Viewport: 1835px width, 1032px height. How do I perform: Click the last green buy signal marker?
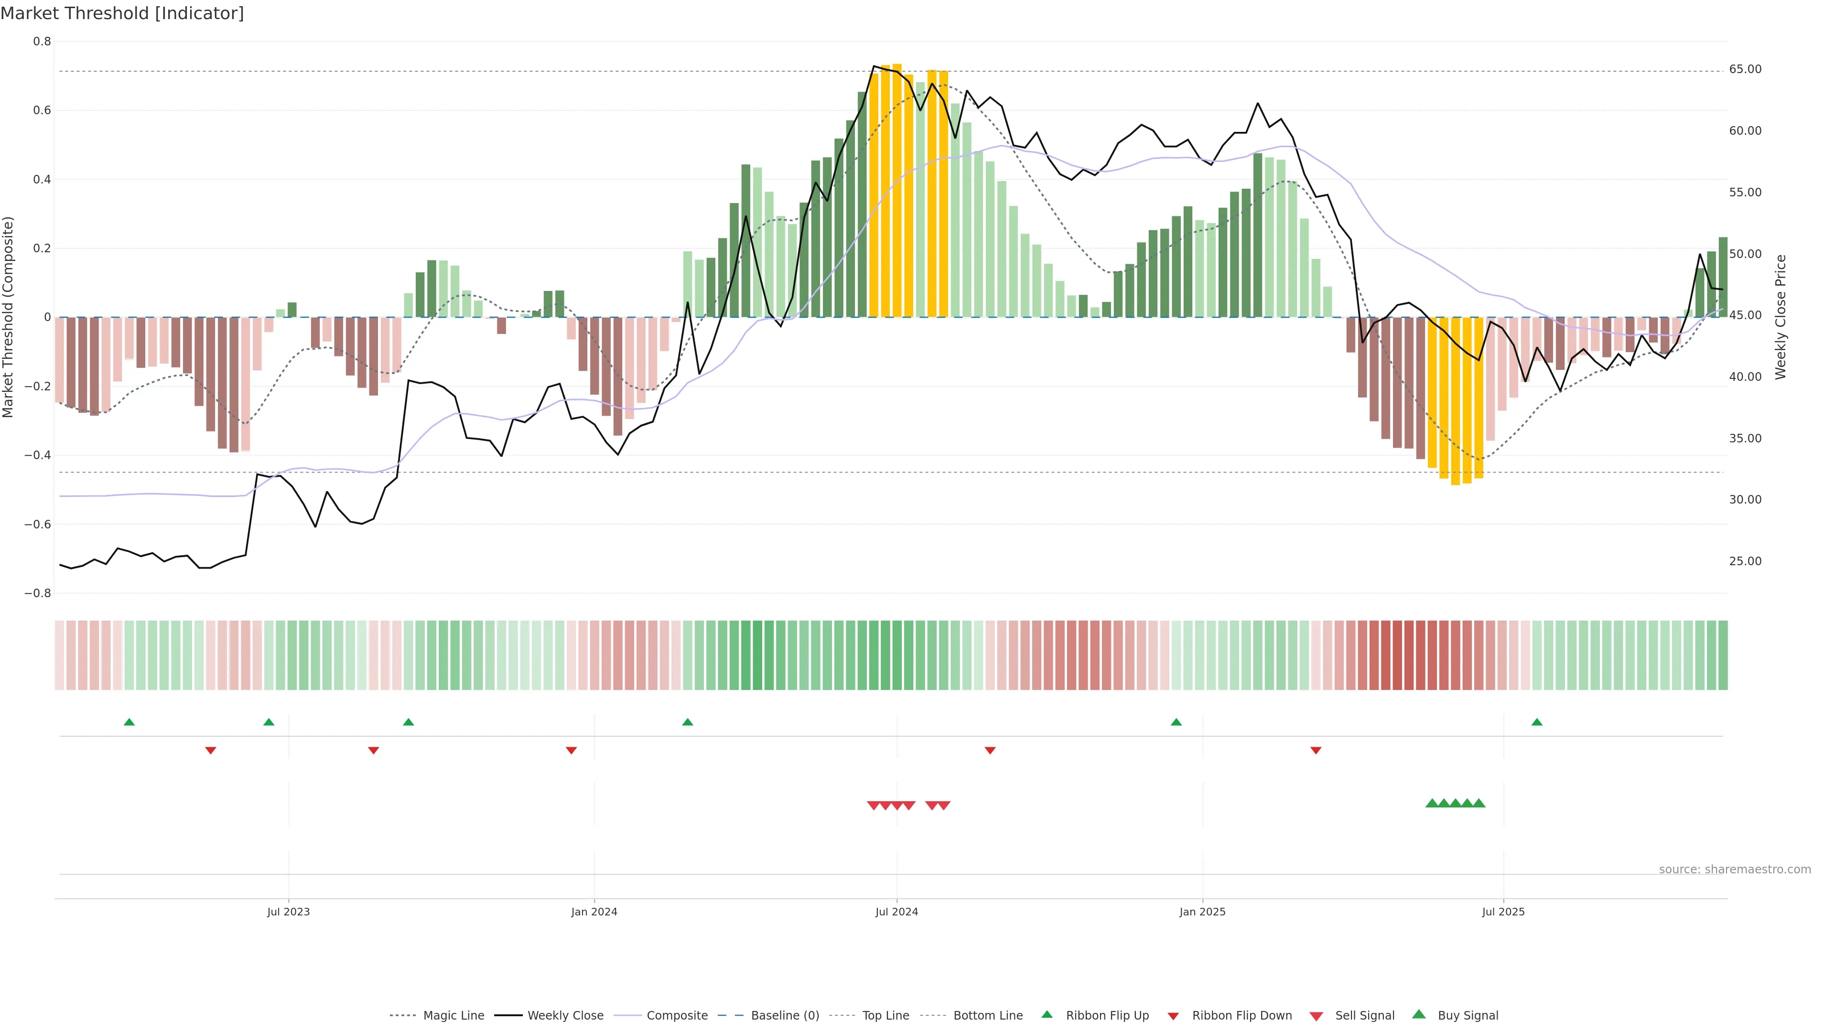pyautogui.click(x=1479, y=803)
